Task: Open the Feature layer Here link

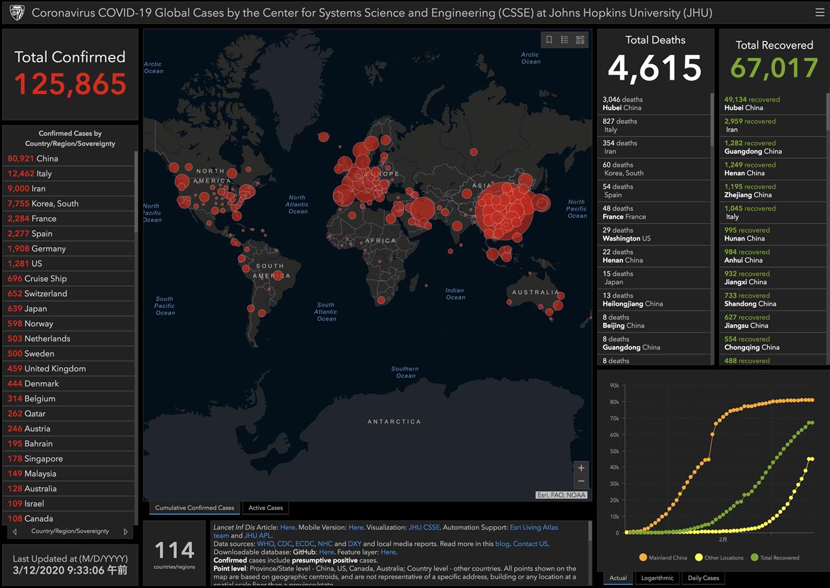Action: 388,552
